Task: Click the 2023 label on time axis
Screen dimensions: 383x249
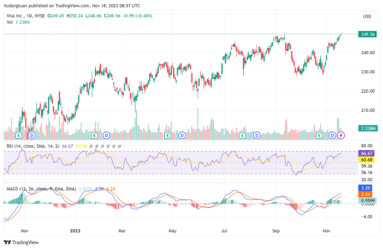Action: (x=75, y=231)
